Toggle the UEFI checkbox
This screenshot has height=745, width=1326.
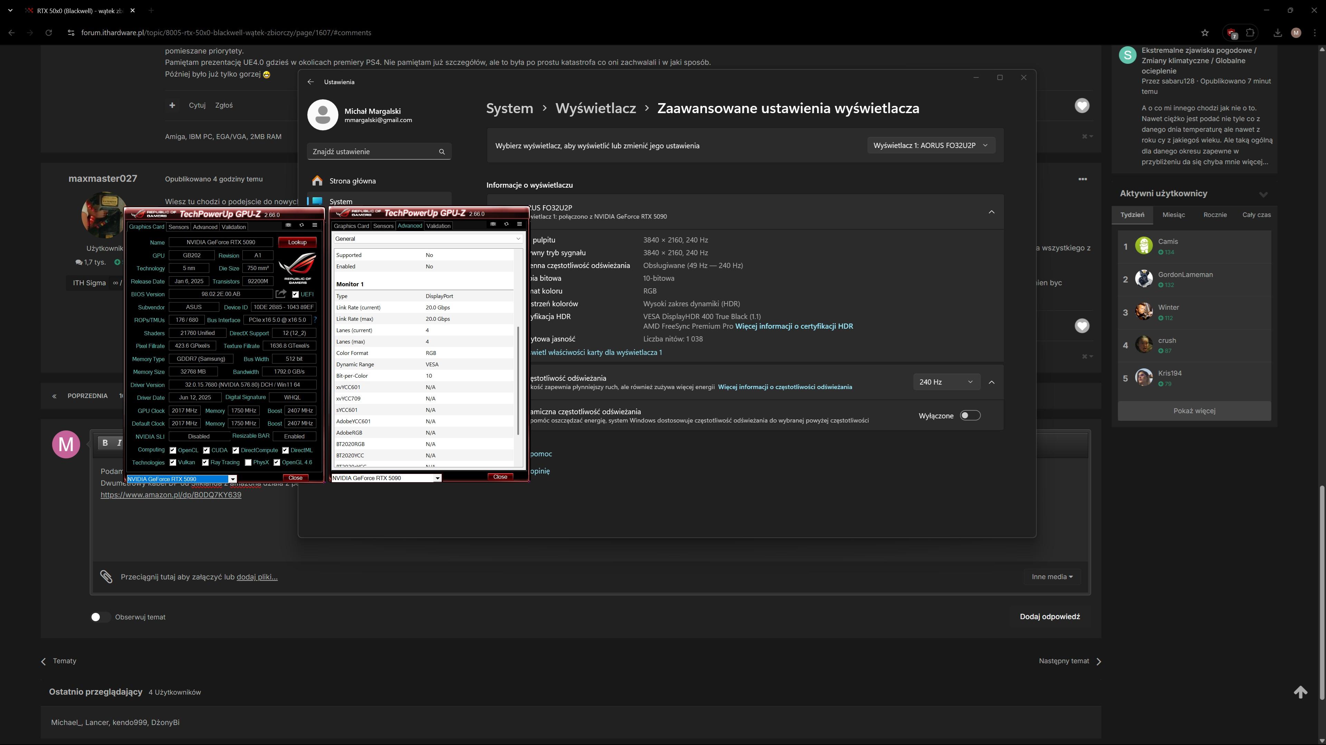tap(295, 295)
